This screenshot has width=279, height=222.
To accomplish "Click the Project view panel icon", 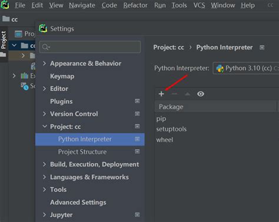I will (18, 34).
